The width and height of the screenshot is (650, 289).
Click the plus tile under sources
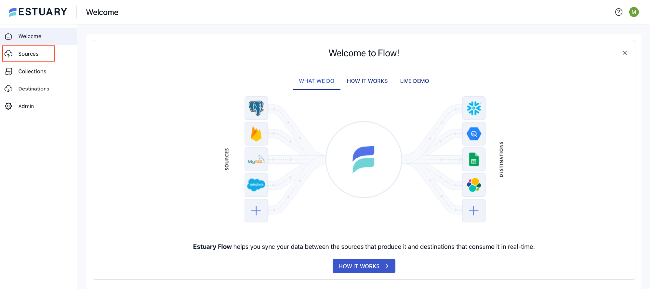[256, 211]
